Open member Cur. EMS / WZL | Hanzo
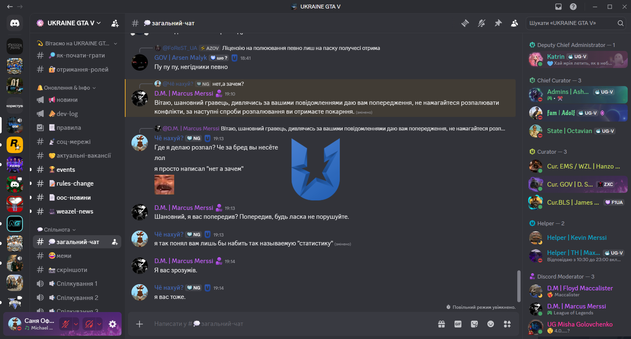The width and height of the screenshot is (631, 339). coord(578,167)
